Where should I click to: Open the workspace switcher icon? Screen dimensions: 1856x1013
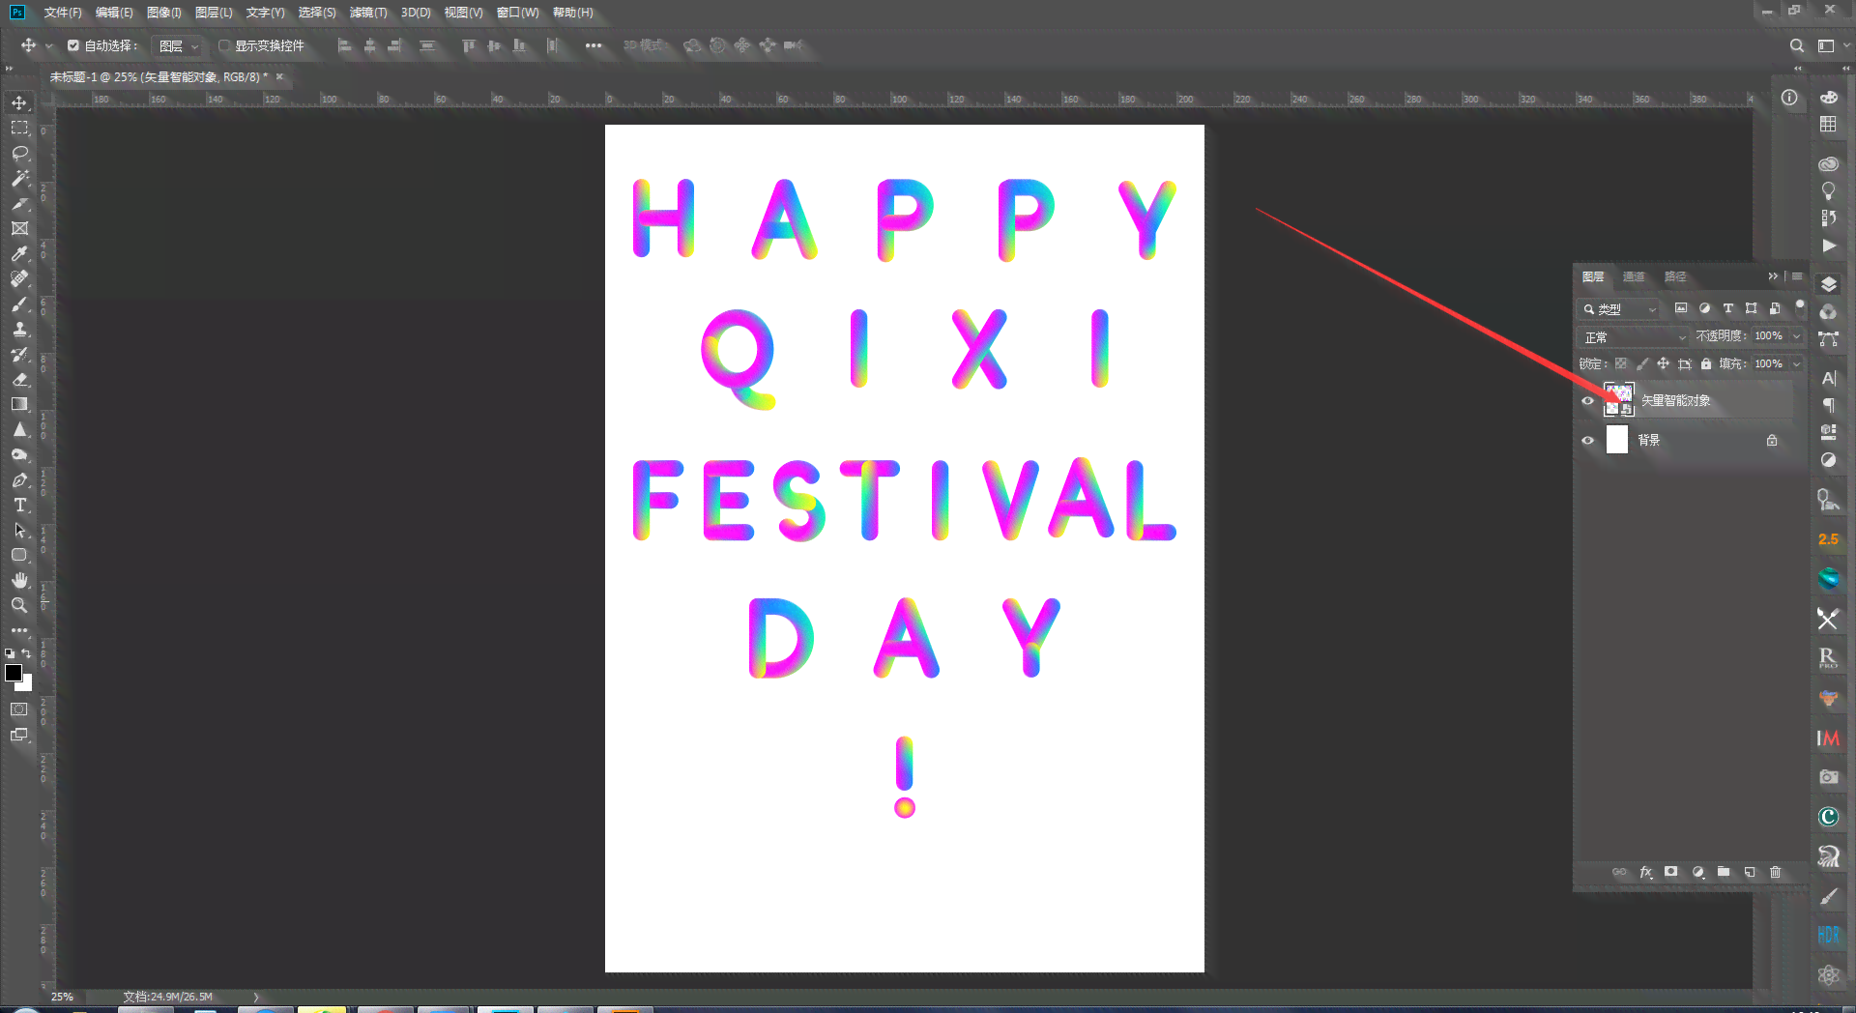[x=1826, y=45]
